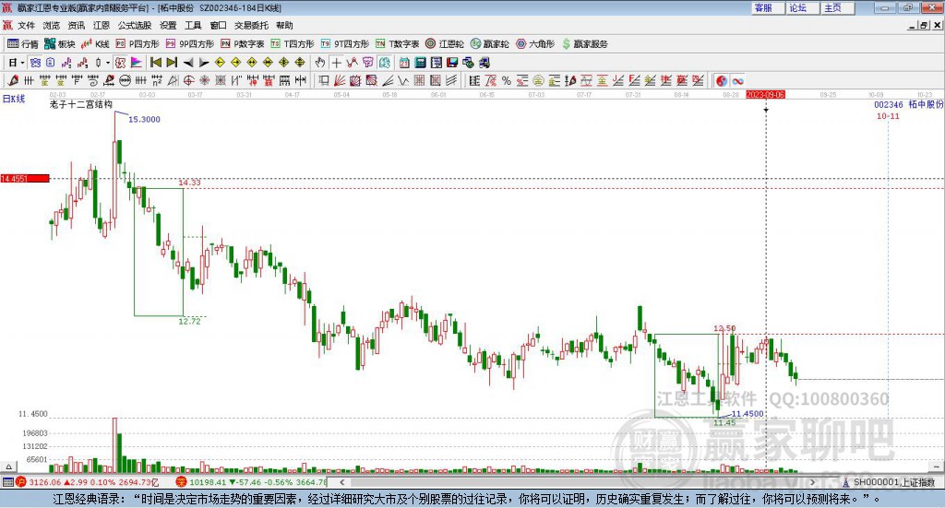The width and height of the screenshot is (945, 508).
Task: Click the calendar icon in toolbar
Action: click(x=404, y=63)
